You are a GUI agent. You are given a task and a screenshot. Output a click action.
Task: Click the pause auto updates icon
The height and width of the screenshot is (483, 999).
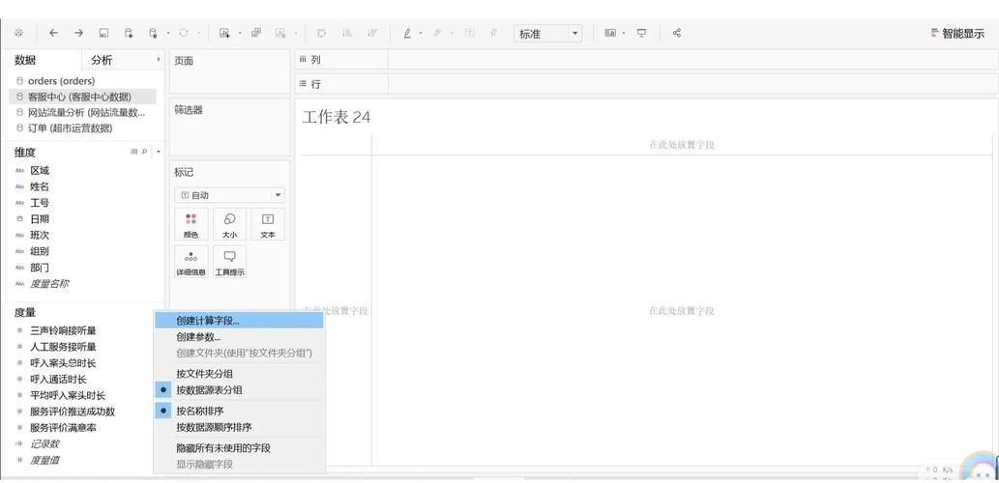[x=153, y=33]
